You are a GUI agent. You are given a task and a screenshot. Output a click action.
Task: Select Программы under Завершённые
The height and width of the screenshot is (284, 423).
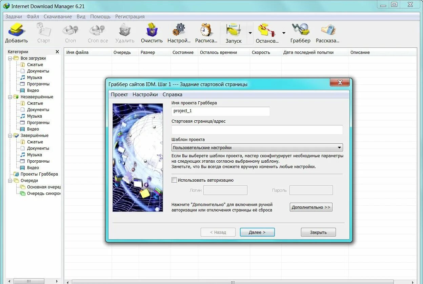(38, 161)
